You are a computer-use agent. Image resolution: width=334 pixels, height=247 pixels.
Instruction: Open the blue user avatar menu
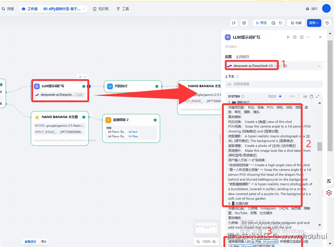pos(326,8)
